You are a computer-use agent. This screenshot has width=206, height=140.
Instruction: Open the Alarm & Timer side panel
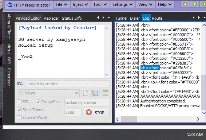pos(9,26)
